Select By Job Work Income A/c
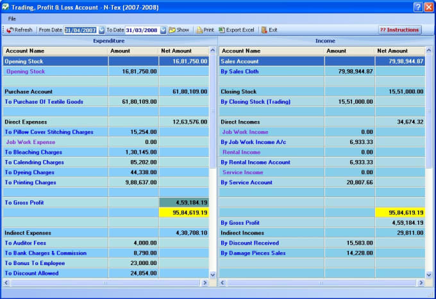This screenshot has width=436, height=299. [322, 142]
